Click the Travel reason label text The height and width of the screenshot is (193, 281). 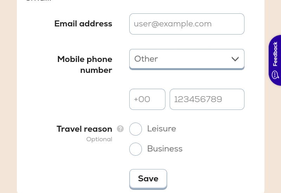tap(84, 129)
